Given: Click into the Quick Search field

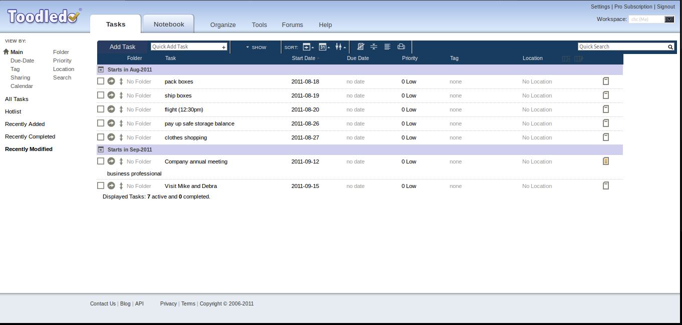Looking at the screenshot, I should coord(622,46).
